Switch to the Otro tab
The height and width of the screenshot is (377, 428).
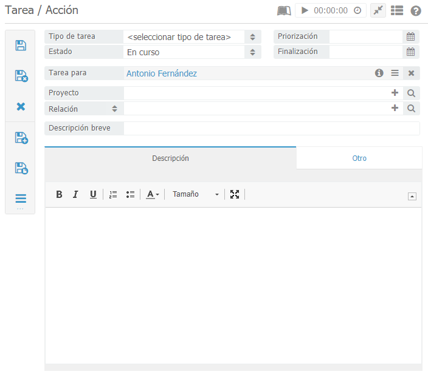(359, 158)
